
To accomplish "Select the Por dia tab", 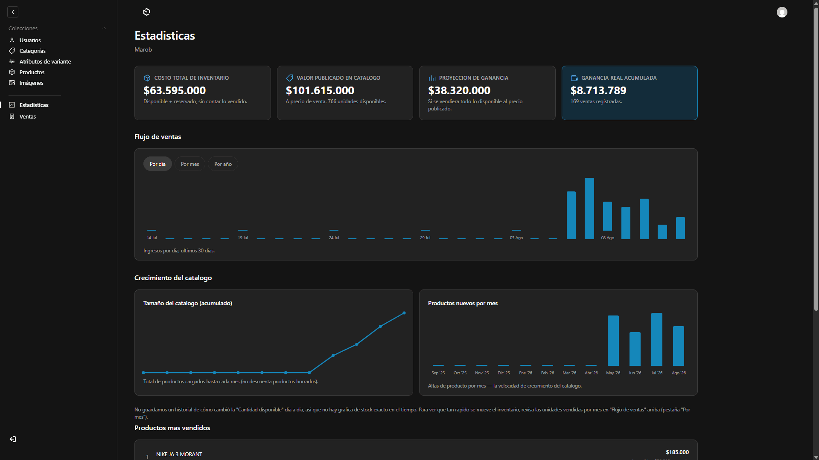I will [157, 164].
